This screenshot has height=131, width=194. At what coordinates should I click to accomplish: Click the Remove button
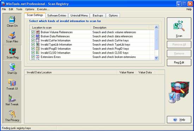tap(179, 54)
